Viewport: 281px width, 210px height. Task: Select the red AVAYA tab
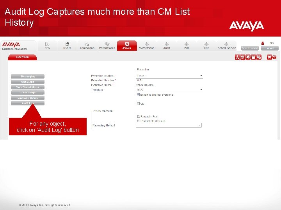pos(127,46)
